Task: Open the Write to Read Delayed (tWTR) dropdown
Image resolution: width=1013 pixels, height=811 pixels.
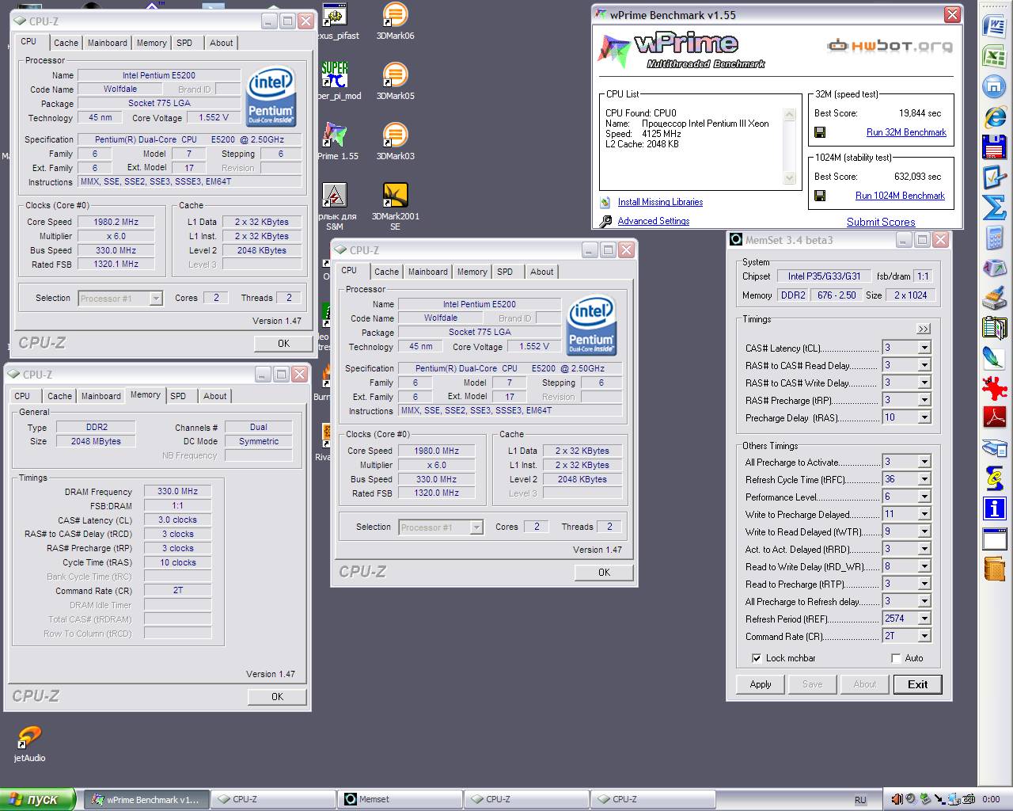Action: coord(924,531)
